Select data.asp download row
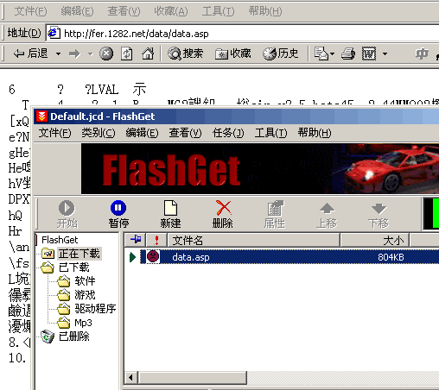Screen dimensions: 439x390 pyautogui.click(x=289, y=256)
